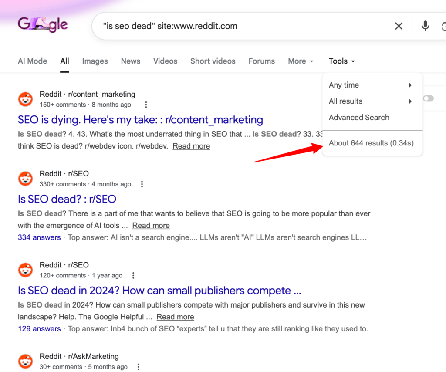
Task: Switch to the Images tab
Action: click(x=95, y=61)
